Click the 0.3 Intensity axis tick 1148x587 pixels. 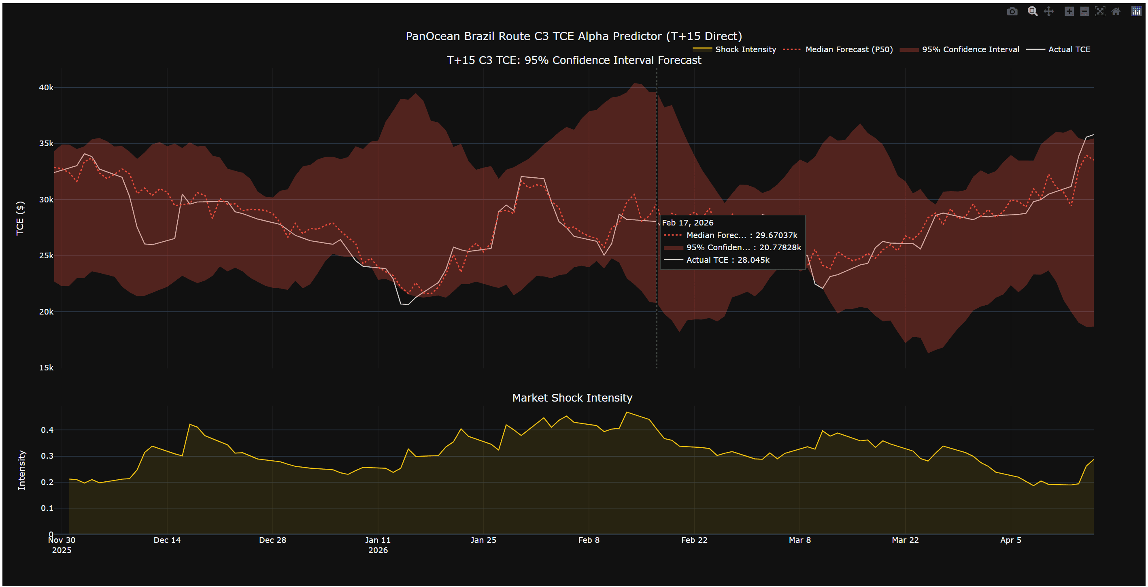pos(47,456)
